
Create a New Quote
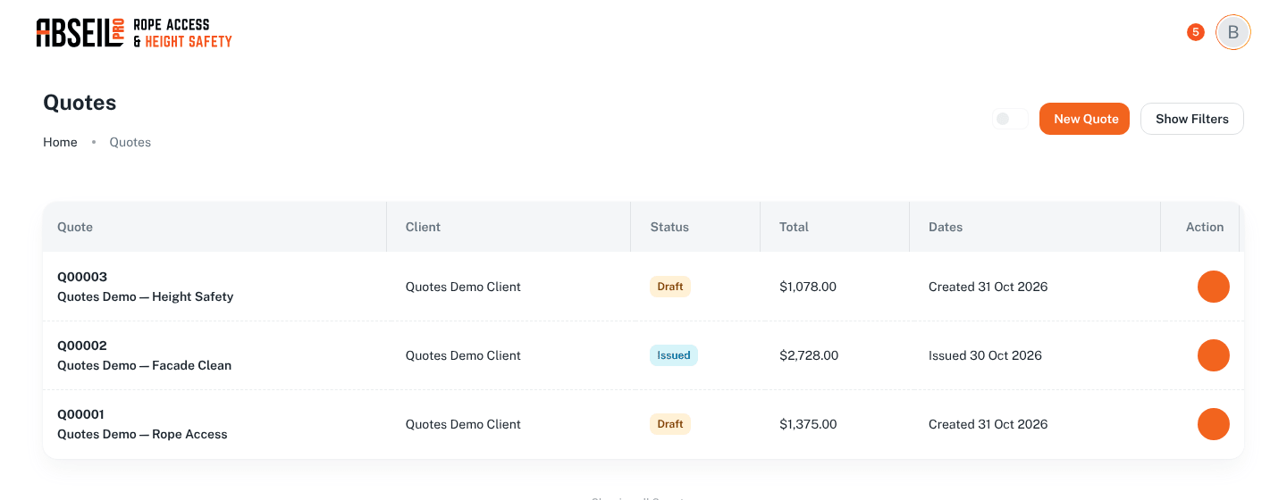(x=1085, y=119)
